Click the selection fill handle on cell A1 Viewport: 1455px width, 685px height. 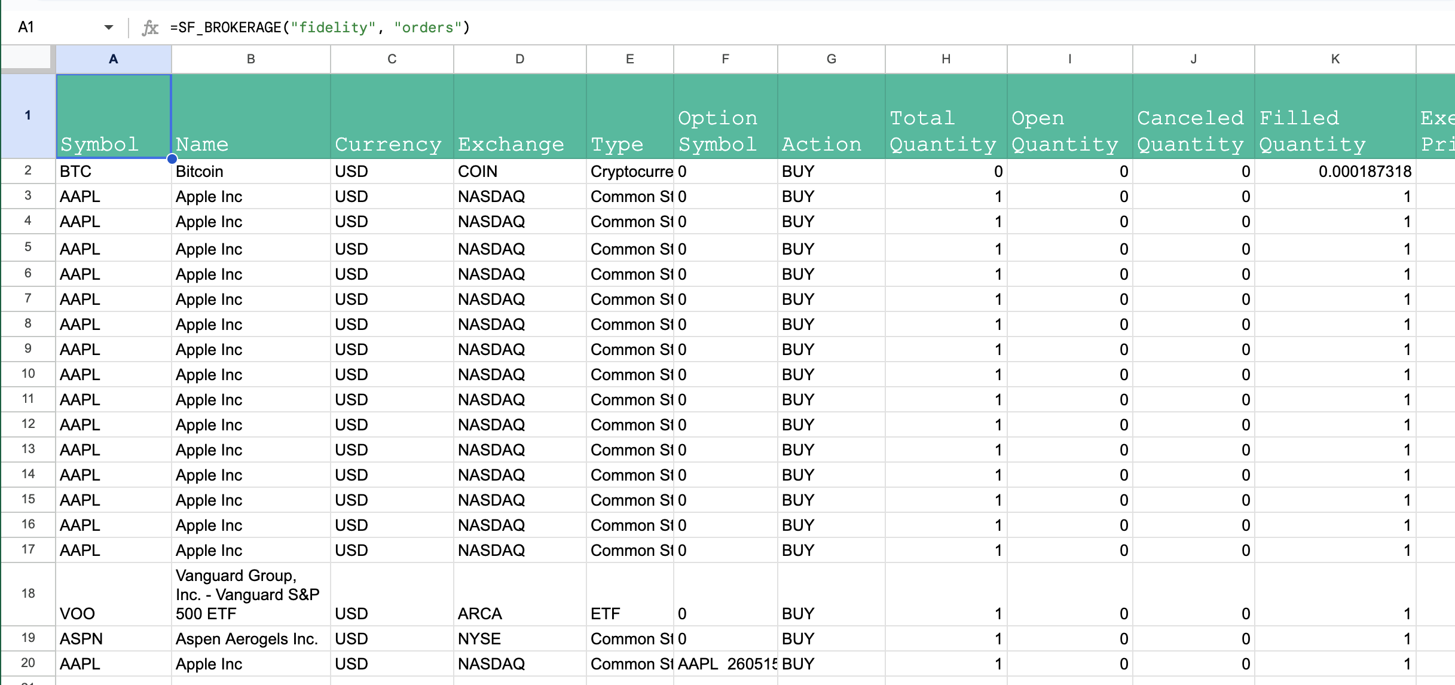172,158
